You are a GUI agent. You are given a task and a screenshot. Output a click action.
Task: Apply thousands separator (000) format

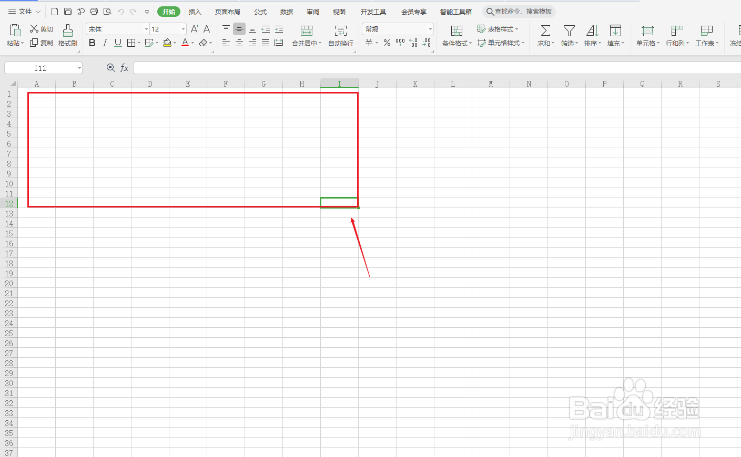click(x=400, y=43)
